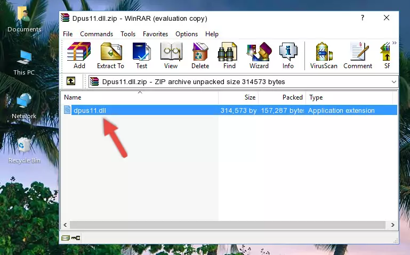Select the Network desktop icon
Screen dimensions: 410x255
[24, 106]
